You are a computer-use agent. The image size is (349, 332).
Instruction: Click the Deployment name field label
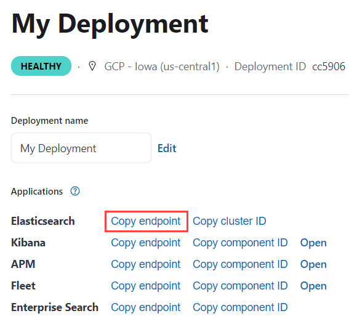click(50, 121)
